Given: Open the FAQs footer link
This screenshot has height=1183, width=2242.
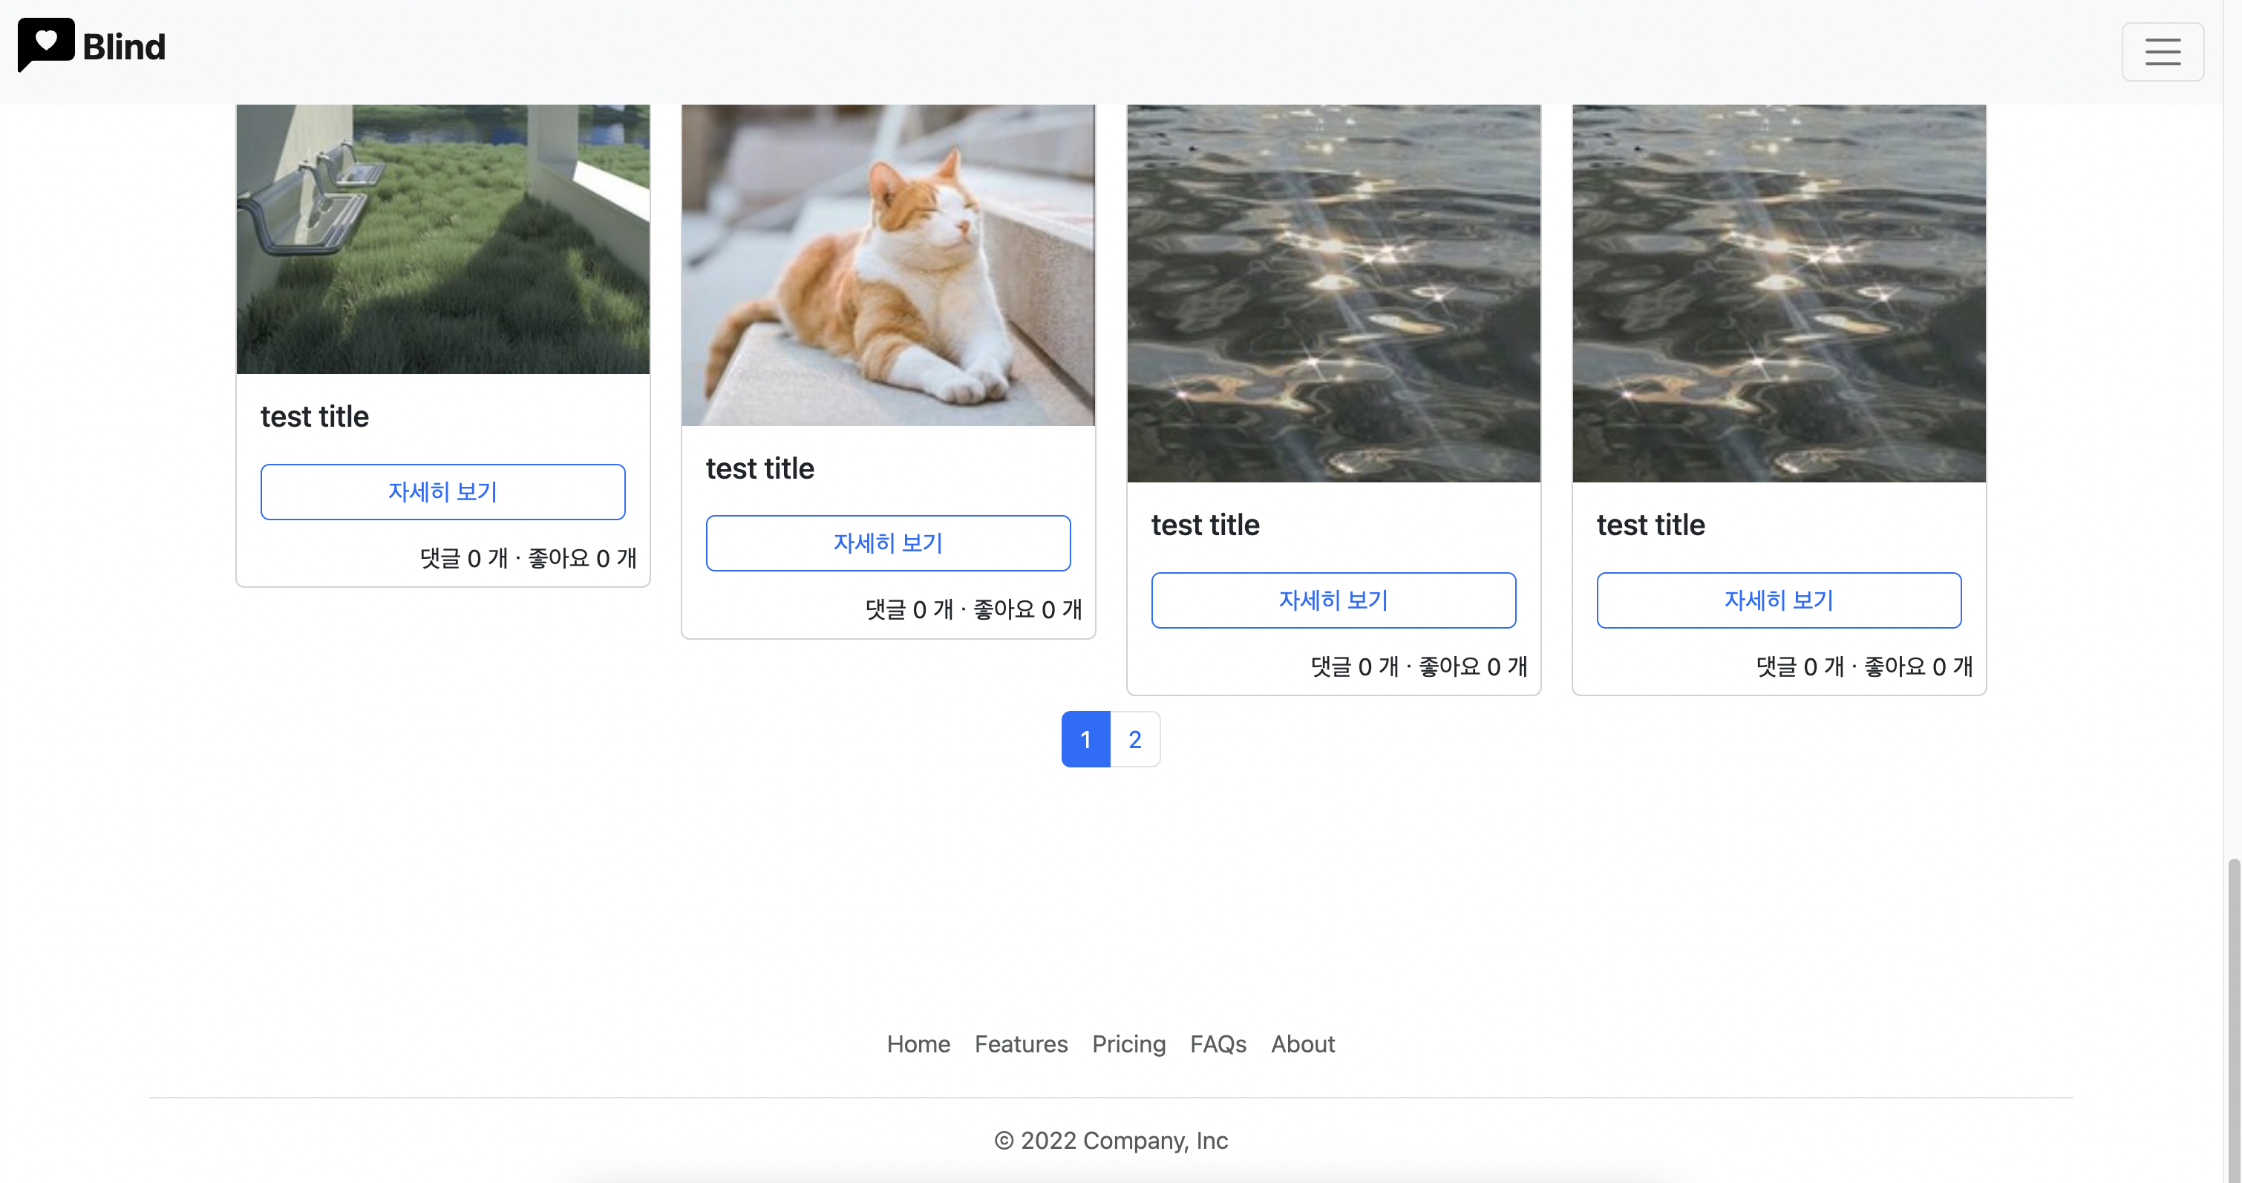Looking at the screenshot, I should [1218, 1043].
